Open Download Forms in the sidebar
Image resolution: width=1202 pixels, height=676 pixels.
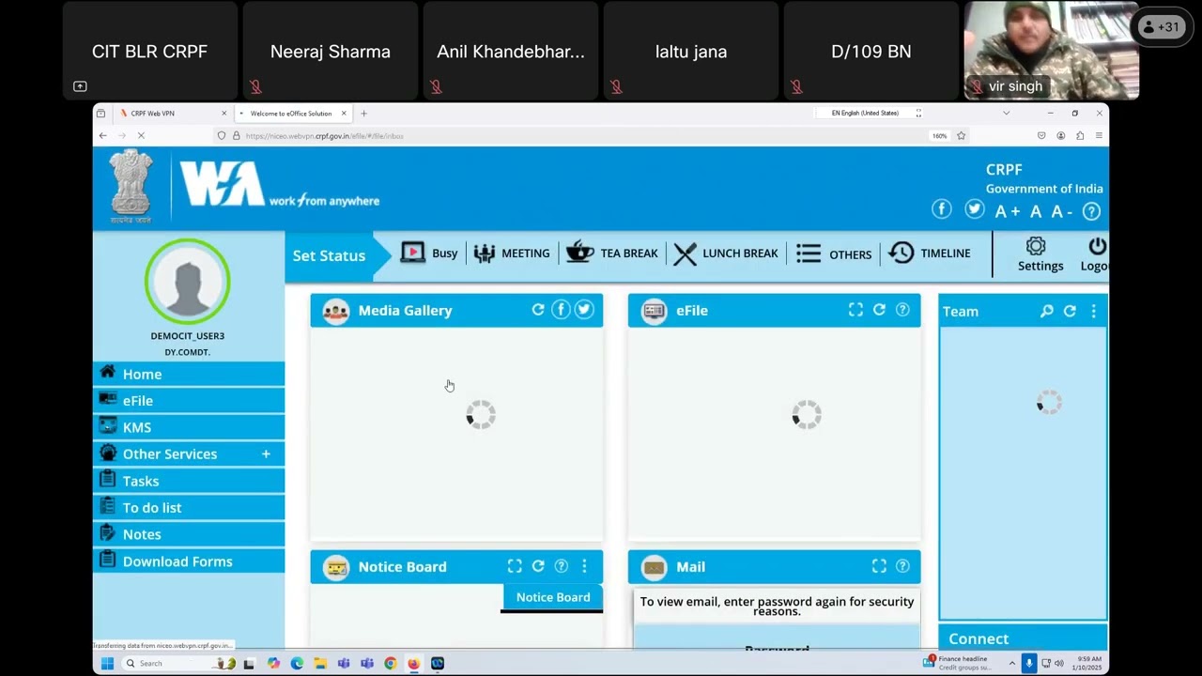(189, 561)
